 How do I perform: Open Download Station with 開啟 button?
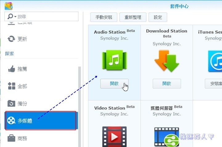167,84
